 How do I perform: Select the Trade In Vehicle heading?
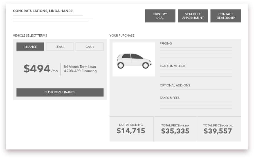click(x=173, y=66)
